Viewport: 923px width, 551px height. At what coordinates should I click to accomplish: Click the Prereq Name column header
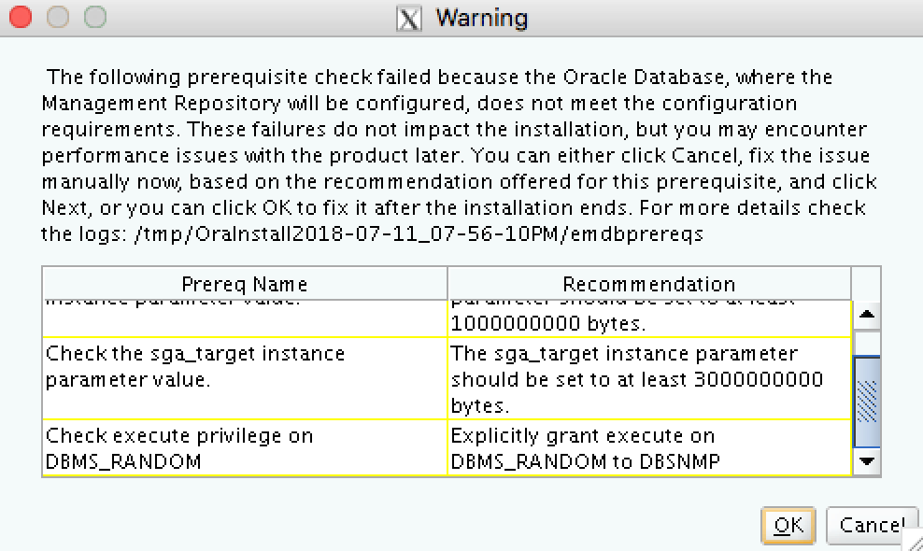pos(244,284)
